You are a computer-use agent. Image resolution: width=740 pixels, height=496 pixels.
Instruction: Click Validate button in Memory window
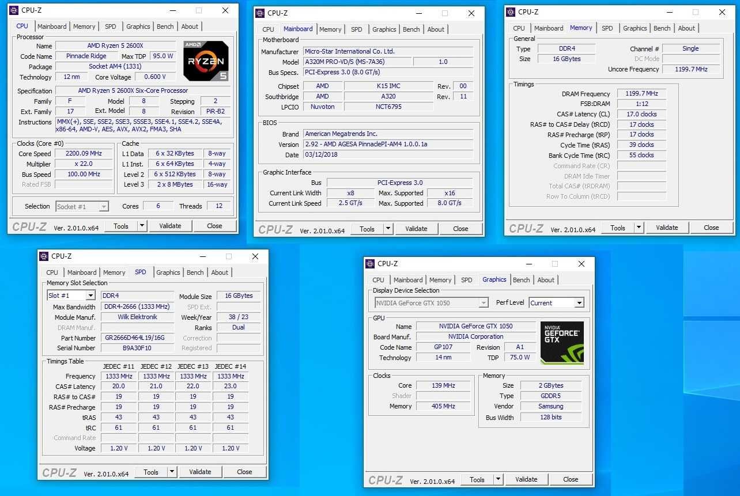click(x=667, y=228)
